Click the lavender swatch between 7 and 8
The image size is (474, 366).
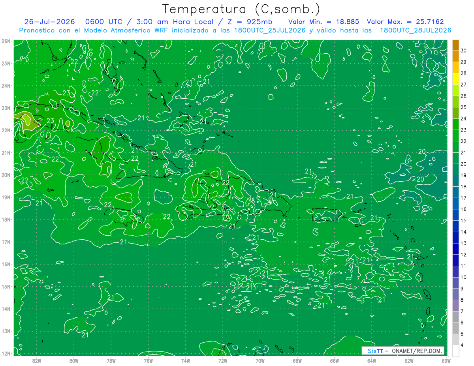point(455,306)
